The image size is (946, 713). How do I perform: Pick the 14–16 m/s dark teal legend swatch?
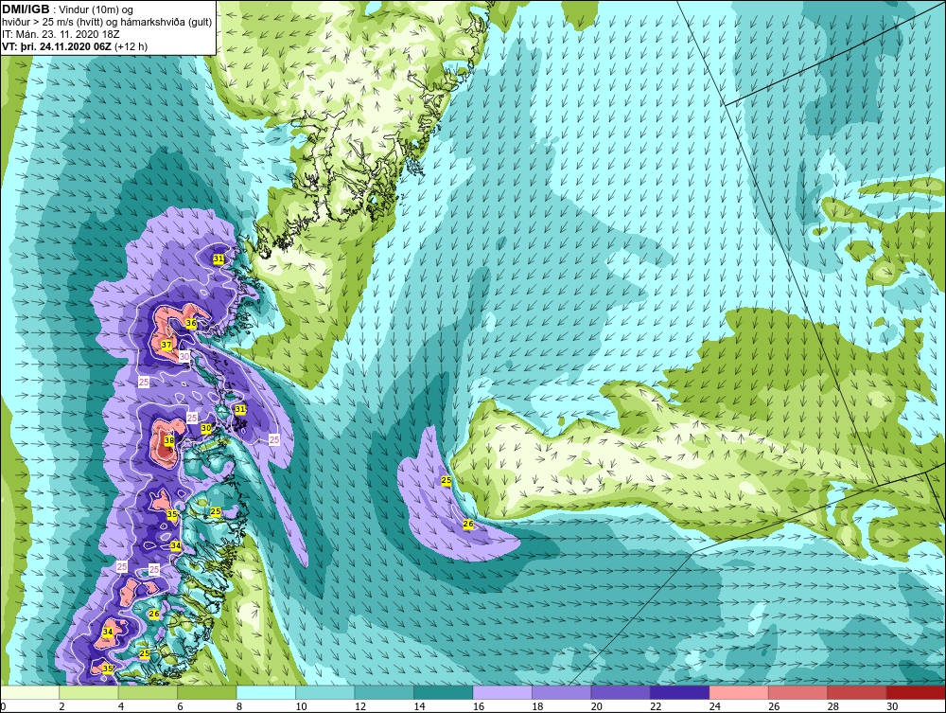pyautogui.click(x=444, y=692)
